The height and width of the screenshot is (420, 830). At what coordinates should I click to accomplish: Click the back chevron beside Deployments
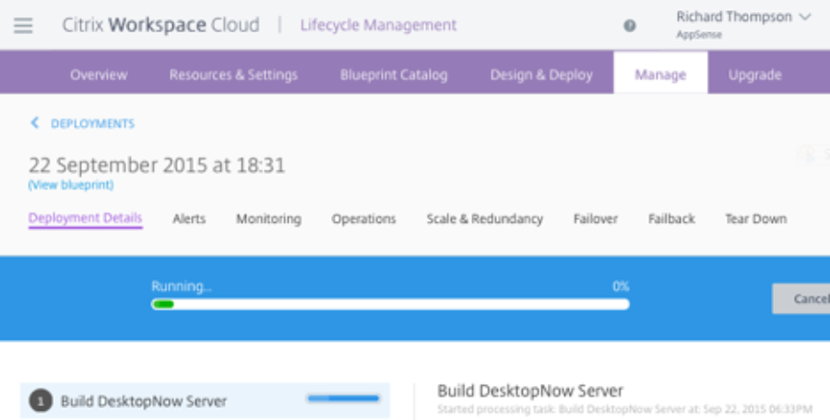(x=35, y=123)
